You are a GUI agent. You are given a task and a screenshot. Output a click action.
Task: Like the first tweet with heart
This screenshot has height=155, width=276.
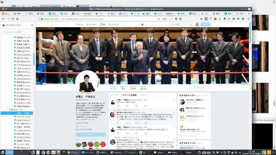point(136,106)
